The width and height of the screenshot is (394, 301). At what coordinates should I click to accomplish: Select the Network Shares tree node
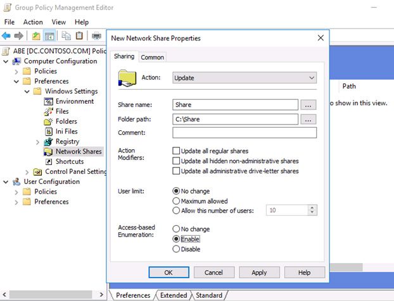pos(78,152)
